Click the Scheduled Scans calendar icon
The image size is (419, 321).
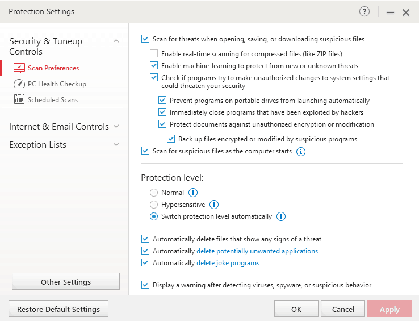(19, 99)
